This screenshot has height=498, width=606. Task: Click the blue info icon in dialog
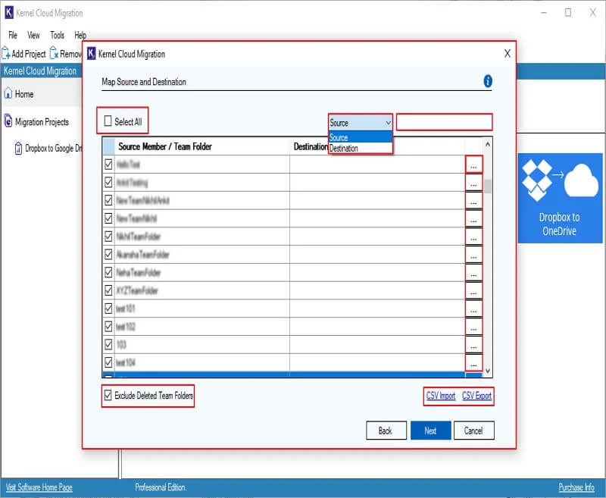click(488, 81)
